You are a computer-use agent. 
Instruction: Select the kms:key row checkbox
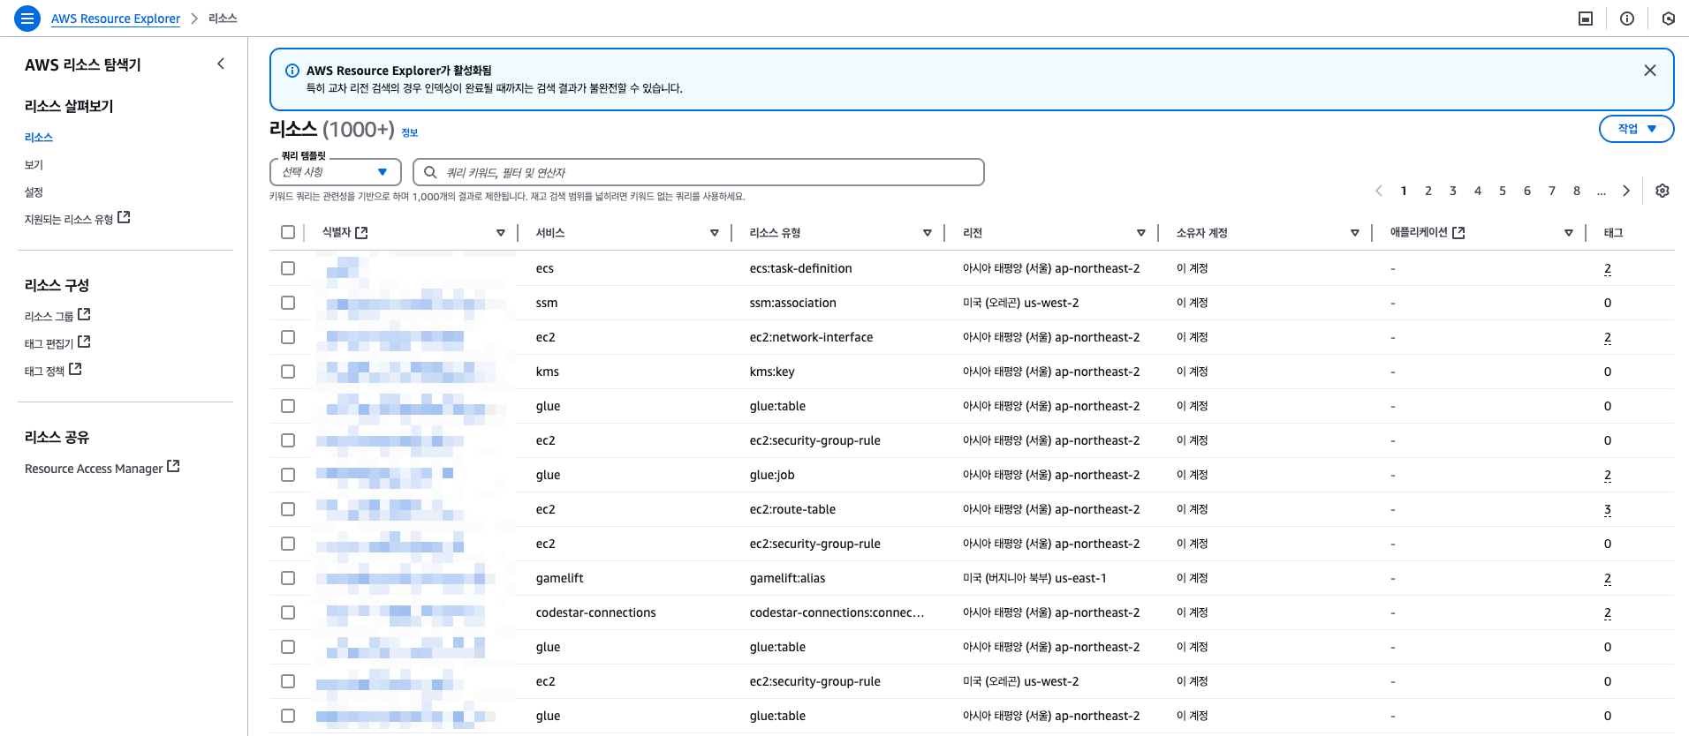tap(288, 372)
